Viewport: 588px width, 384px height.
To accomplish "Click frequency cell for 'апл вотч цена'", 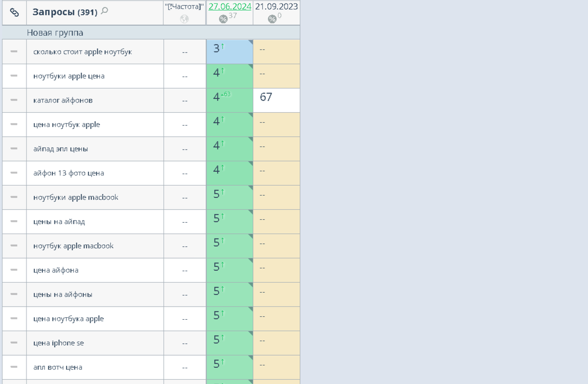I will click(x=185, y=367).
